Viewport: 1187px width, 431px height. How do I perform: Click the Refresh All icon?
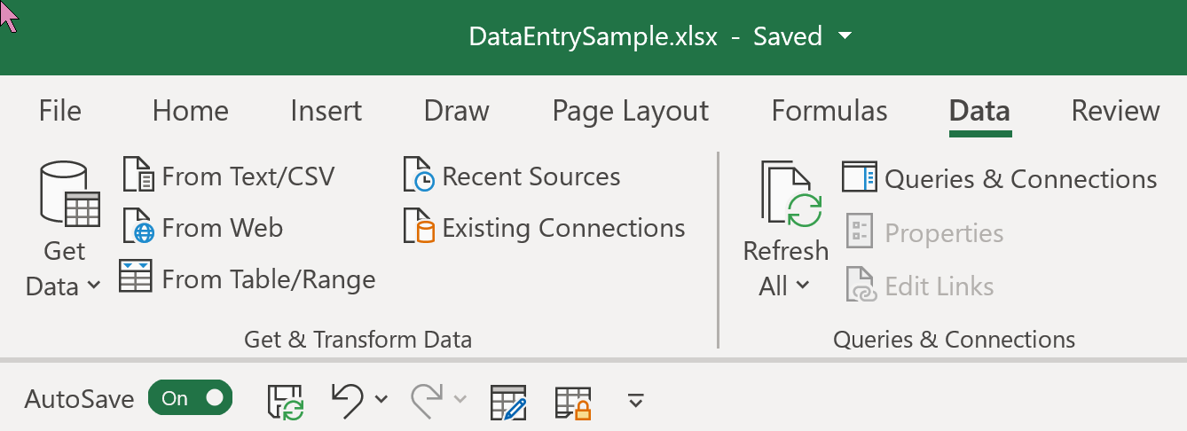coord(786,193)
